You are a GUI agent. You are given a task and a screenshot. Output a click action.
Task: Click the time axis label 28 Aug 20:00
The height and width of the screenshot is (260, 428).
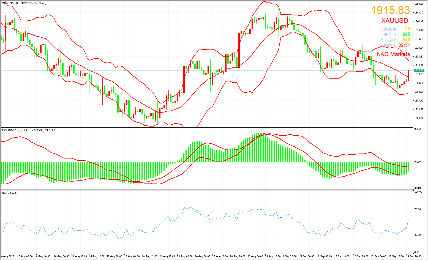pyautogui.click(x=238, y=256)
